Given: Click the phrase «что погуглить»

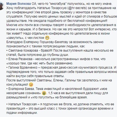Looking at the screenshot, I should [43, 97].
